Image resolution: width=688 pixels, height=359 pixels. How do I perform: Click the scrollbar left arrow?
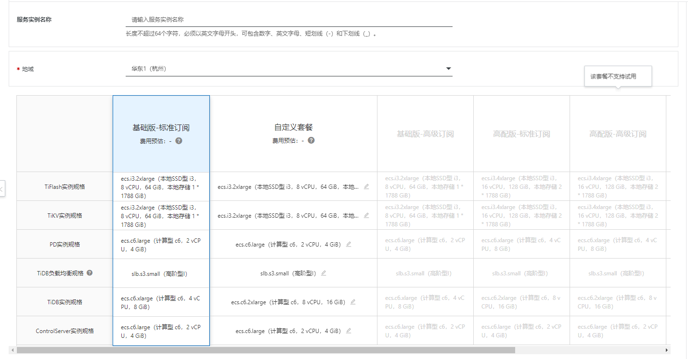coord(13,350)
